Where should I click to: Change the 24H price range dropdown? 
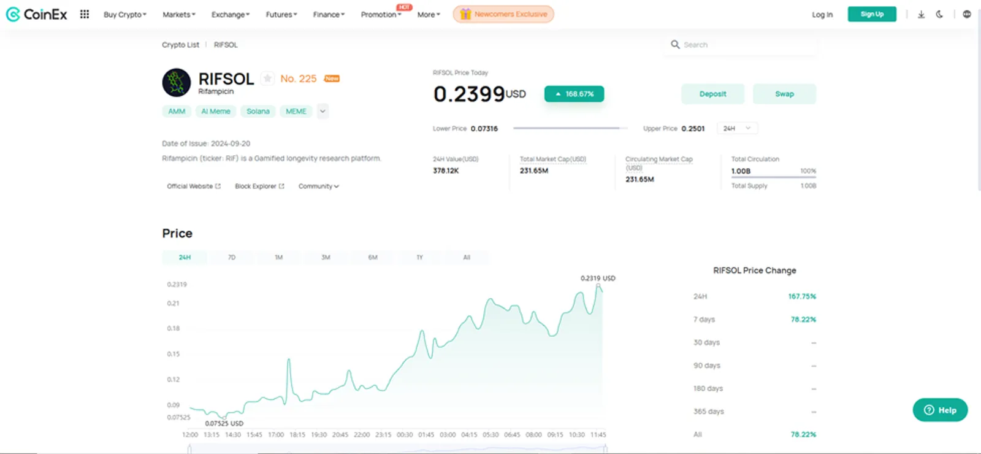tap(738, 128)
